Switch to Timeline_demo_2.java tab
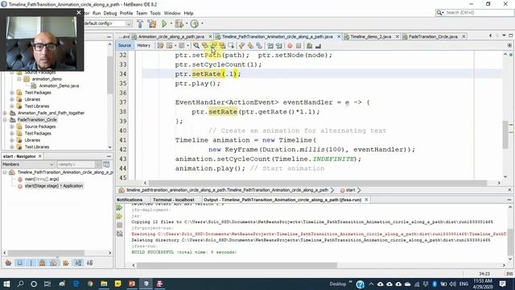 (370, 36)
